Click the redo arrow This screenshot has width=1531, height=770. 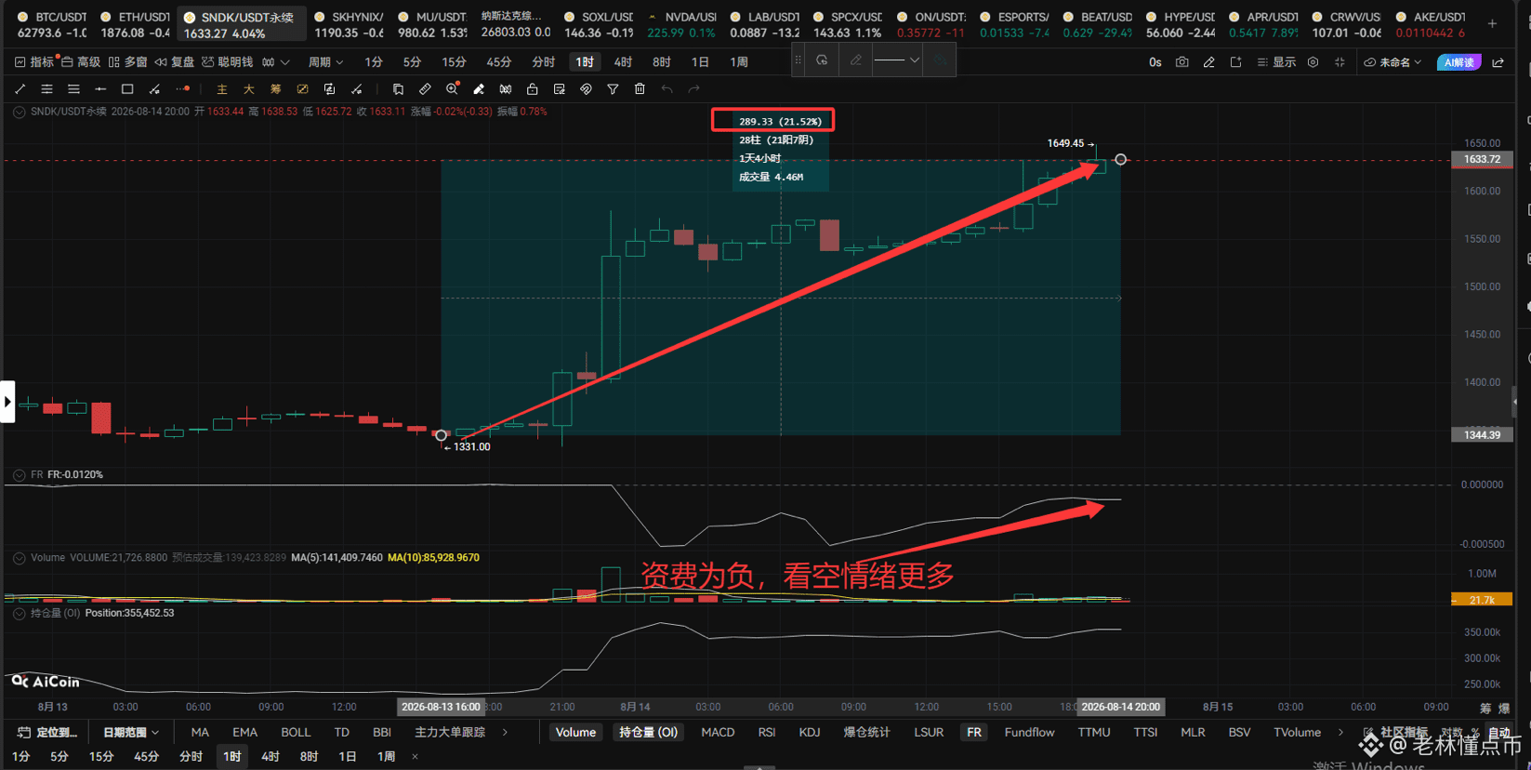click(x=693, y=89)
